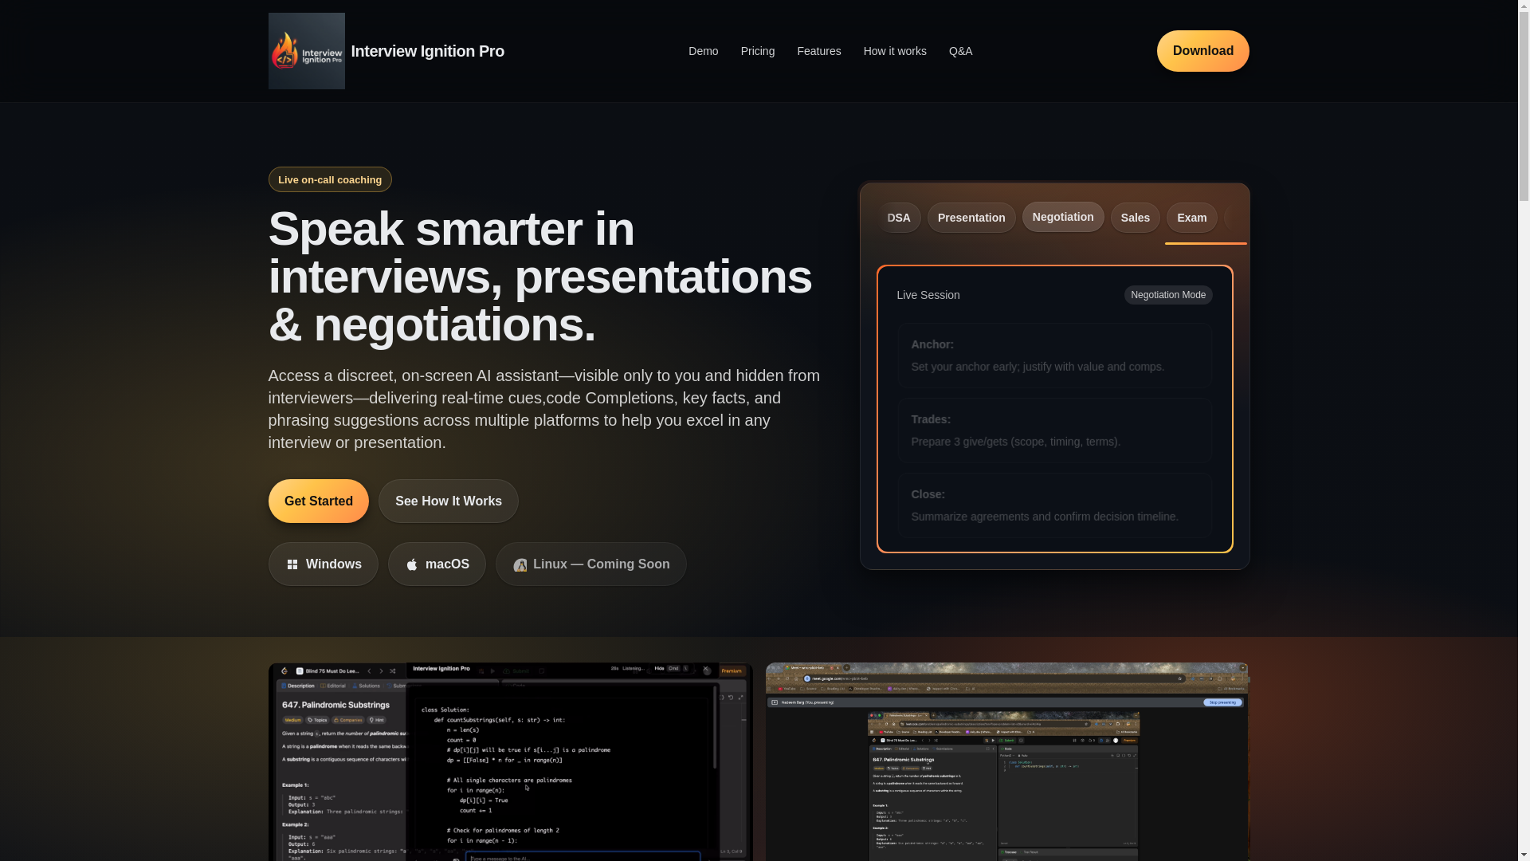Click the Close tip card
The image size is (1530, 861).
(x=1054, y=505)
